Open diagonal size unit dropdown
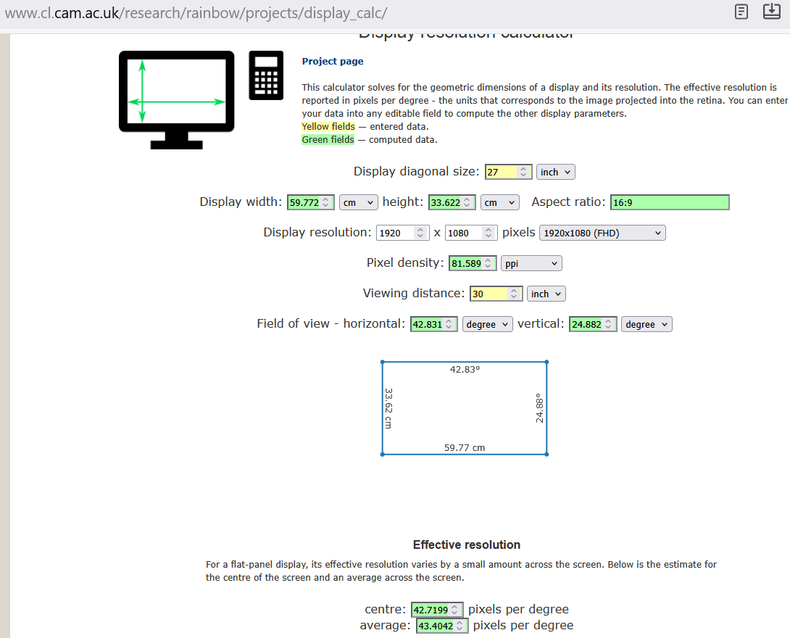Screen dimensions: 790x638 tap(555, 172)
